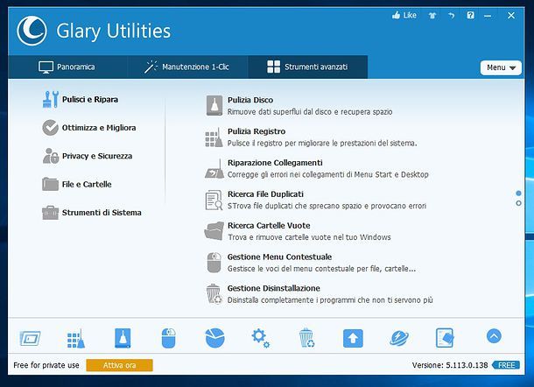Launch Gestione Disinstallazione tool

click(274, 288)
